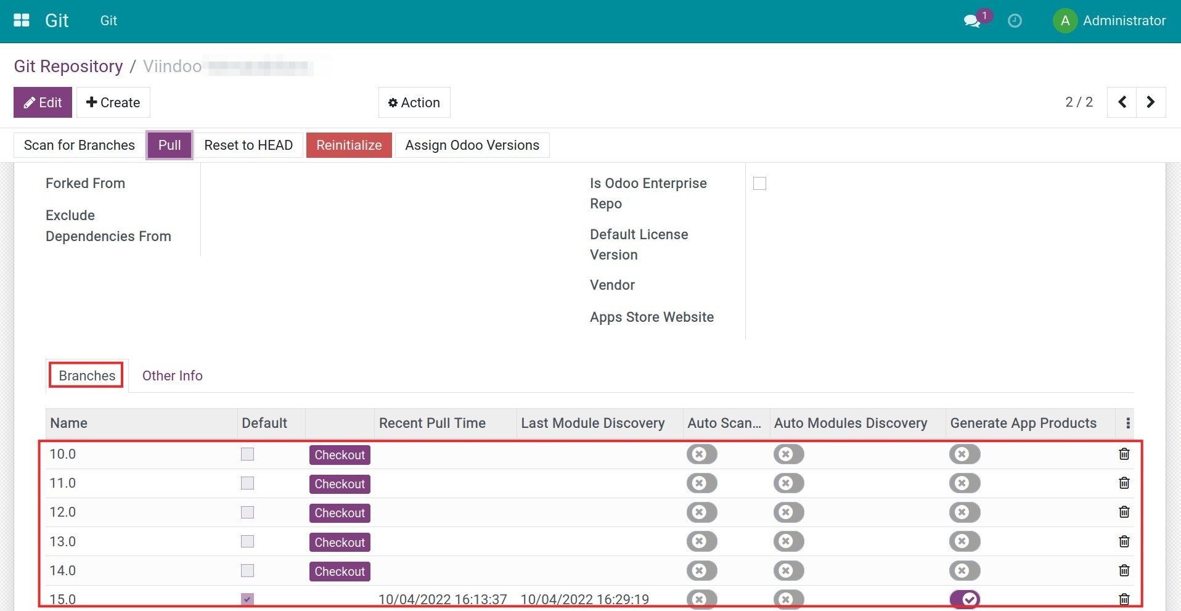This screenshot has width=1181, height=611.
Task: Enable Auto Modules Discovery for 12.0
Action: (788, 512)
